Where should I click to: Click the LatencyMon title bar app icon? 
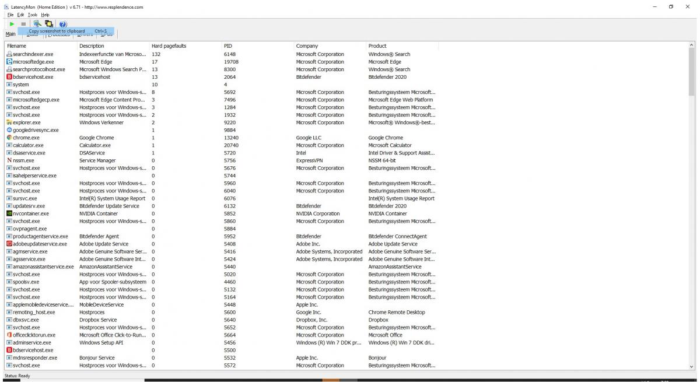point(7,6)
